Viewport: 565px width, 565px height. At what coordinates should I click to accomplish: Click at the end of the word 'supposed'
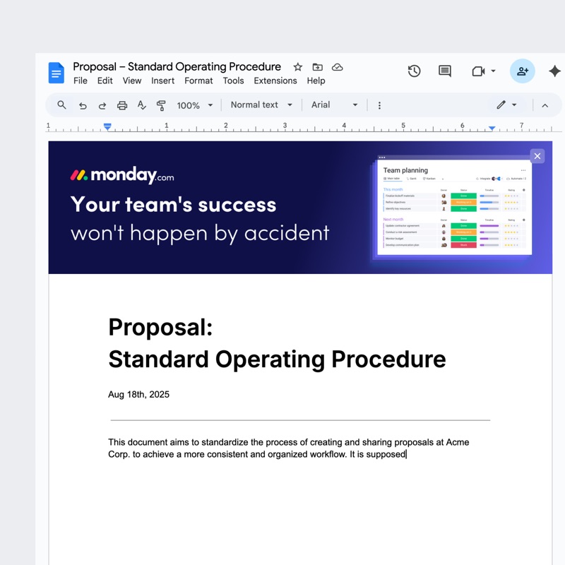point(406,454)
